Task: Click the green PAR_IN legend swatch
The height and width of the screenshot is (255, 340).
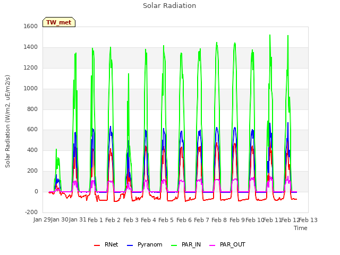Action: click(174, 245)
